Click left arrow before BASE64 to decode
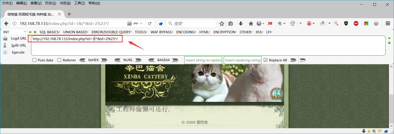The width and height of the screenshot is (394, 134). 152,60
